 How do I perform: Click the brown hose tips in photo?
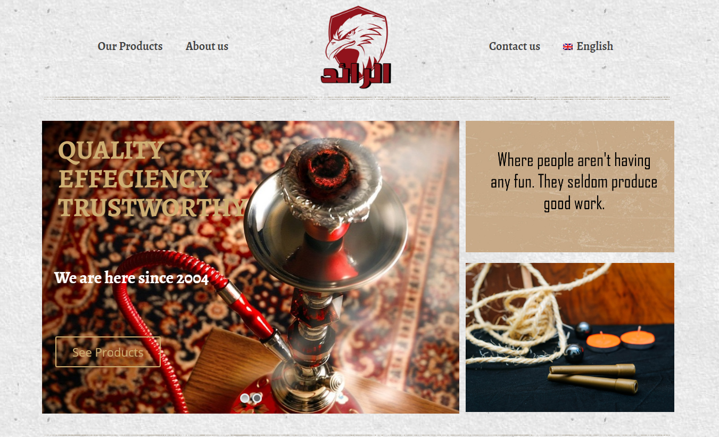pos(593,378)
